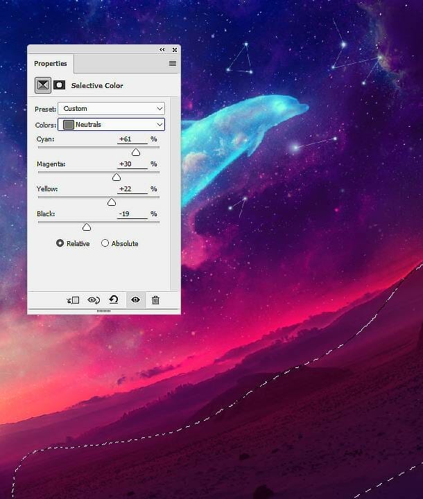Select the layer mask icon
The image size is (423, 499).
pos(59,85)
